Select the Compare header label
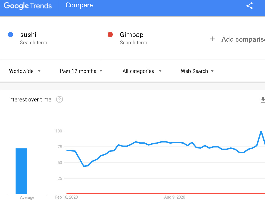 click(79, 5)
